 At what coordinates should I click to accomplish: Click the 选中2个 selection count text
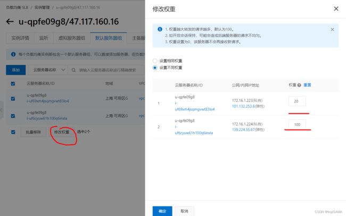click(84, 132)
